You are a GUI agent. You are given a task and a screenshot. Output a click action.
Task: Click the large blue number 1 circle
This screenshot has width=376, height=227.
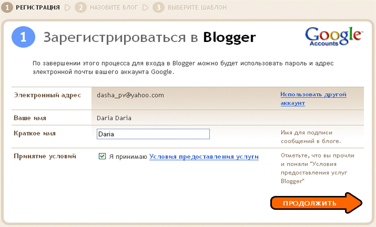pyautogui.click(x=23, y=37)
